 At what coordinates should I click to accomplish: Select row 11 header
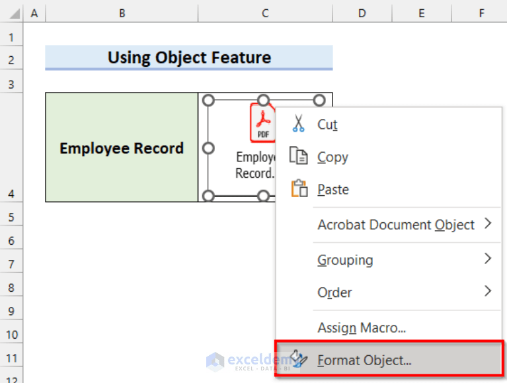[x=11, y=355]
